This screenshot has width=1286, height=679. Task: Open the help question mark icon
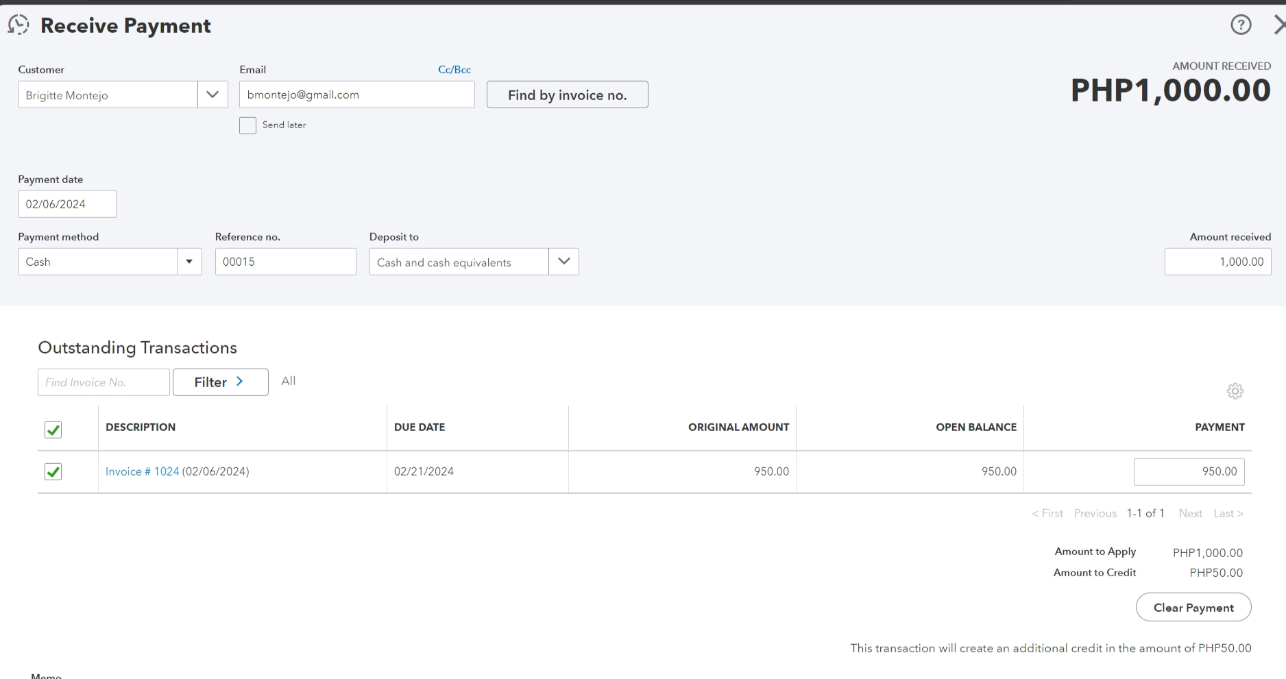point(1241,25)
